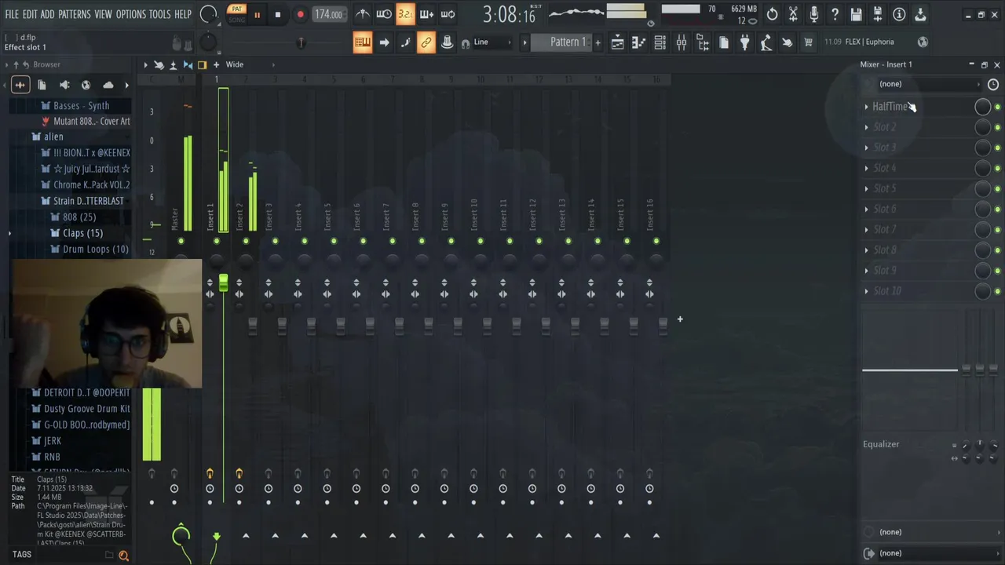The height and width of the screenshot is (565, 1005).
Task: Open the PATTERNS menu
Action: (75, 14)
